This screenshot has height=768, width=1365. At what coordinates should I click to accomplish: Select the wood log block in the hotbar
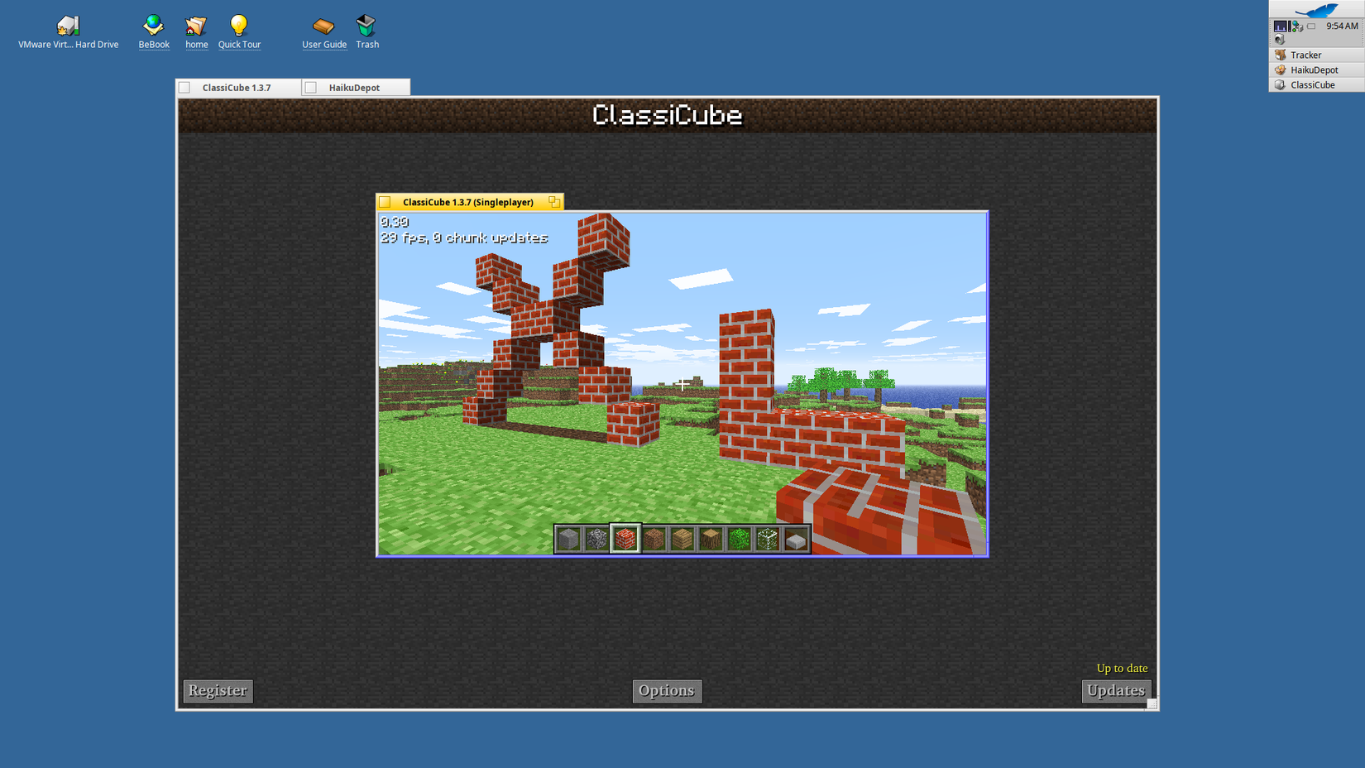(x=711, y=538)
